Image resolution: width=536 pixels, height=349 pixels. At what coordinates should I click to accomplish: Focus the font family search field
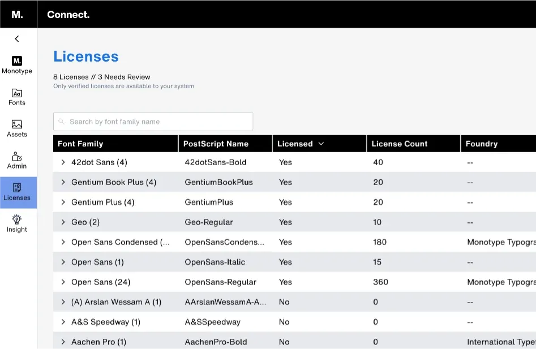click(x=153, y=122)
